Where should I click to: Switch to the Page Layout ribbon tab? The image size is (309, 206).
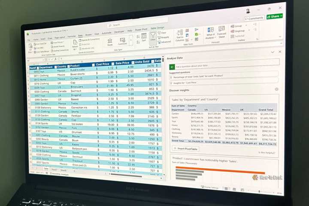tap(60, 37)
